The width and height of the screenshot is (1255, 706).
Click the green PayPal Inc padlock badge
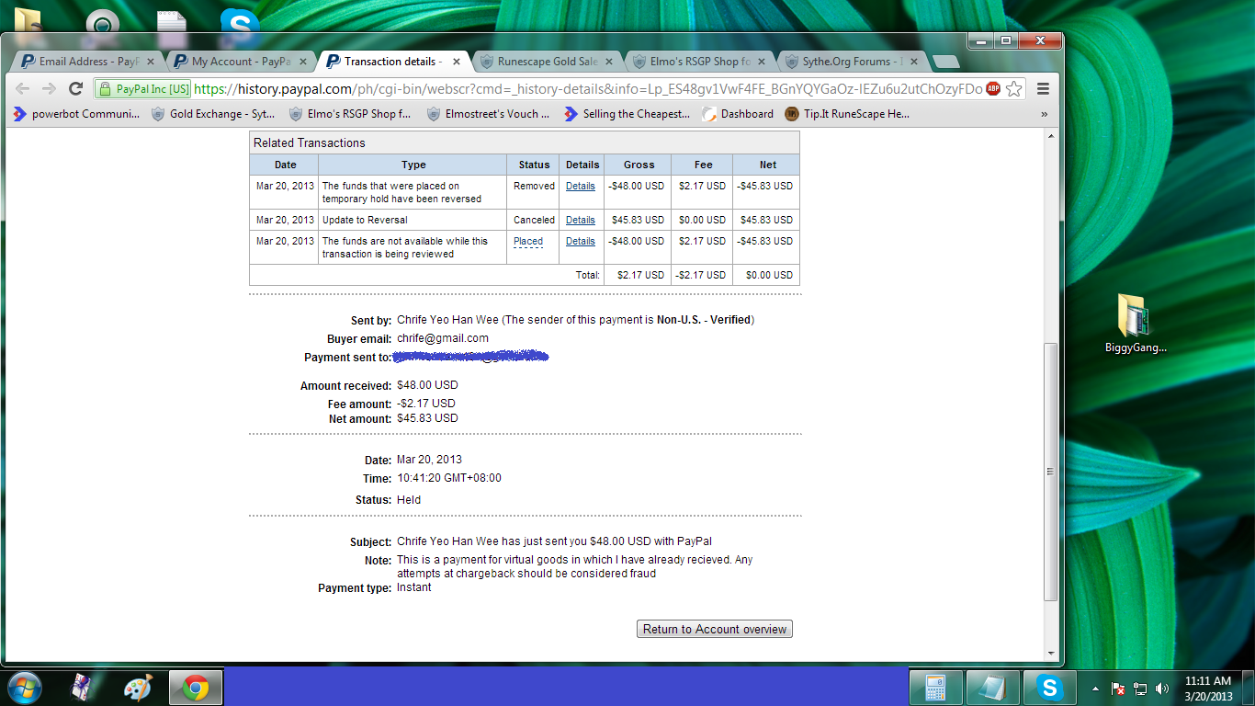(x=144, y=89)
